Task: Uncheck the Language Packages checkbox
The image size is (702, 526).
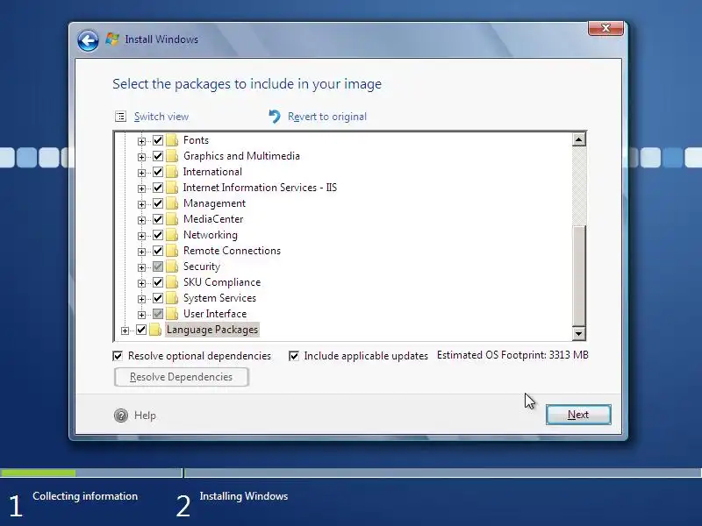Action: (x=141, y=330)
